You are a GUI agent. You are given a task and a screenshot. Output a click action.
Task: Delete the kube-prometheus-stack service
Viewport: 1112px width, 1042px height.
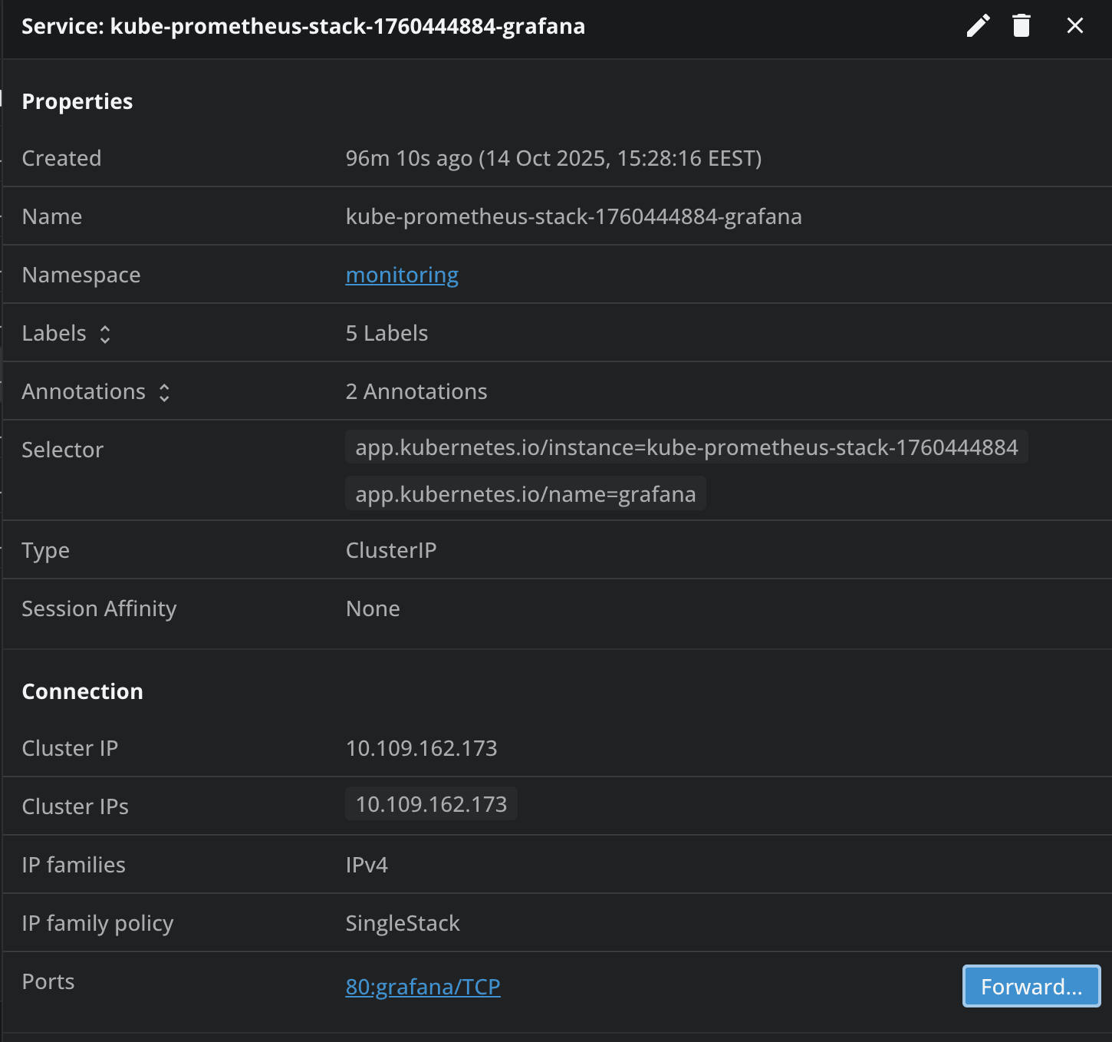pos(1021,25)
